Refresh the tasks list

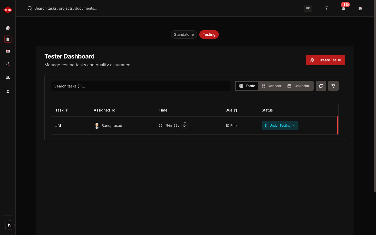point(321,86)
